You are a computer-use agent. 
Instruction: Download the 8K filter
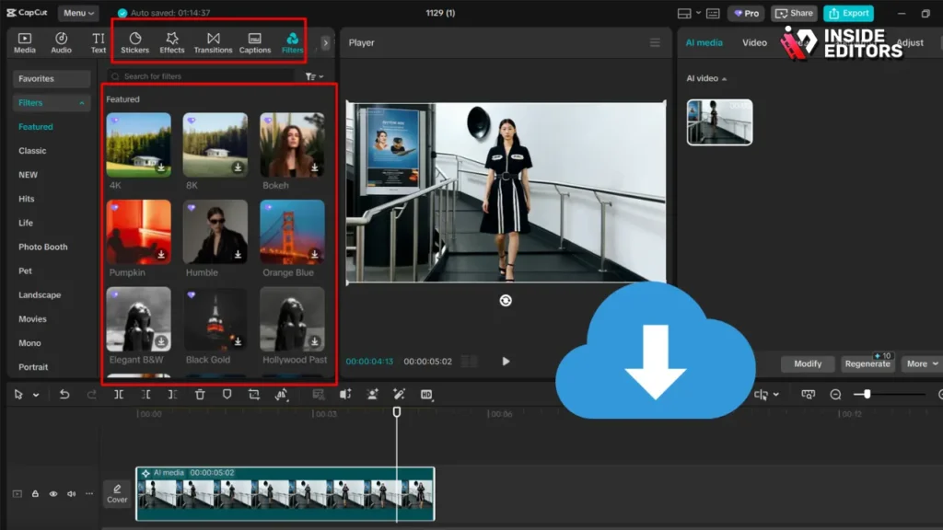pyautogui.click(x=239, y=167)
